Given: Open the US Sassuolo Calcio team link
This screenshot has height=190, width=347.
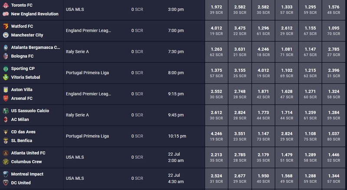Looking at the screenshot, I should point(30,111).
